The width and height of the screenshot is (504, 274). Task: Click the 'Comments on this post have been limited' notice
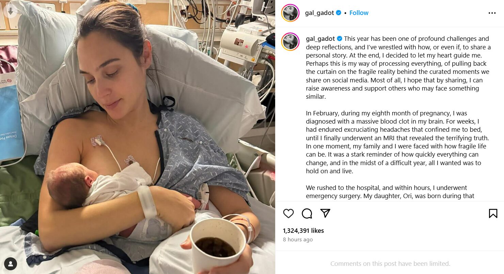pyautogui.click(x=390, y=263)
